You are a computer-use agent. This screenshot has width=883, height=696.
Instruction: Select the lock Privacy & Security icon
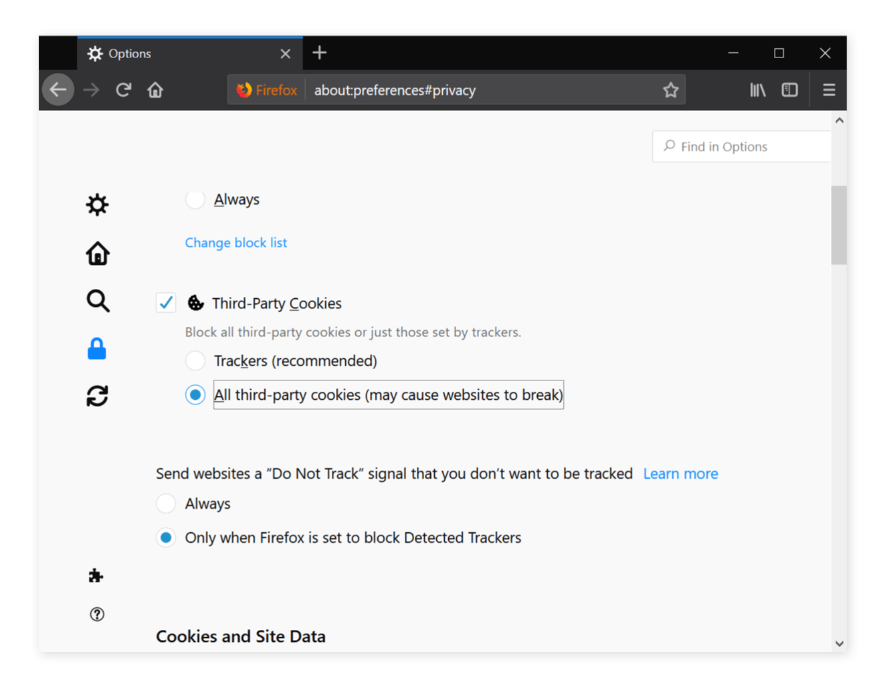[x=96, y=348]
